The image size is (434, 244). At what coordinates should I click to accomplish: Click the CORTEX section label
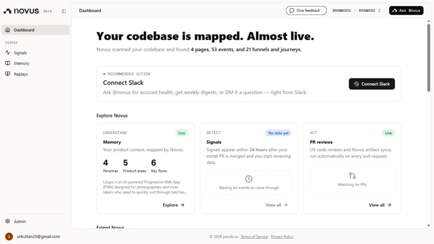click(11, 43)
